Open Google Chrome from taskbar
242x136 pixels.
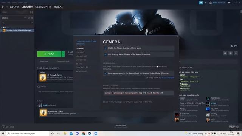tap(84, 133)
